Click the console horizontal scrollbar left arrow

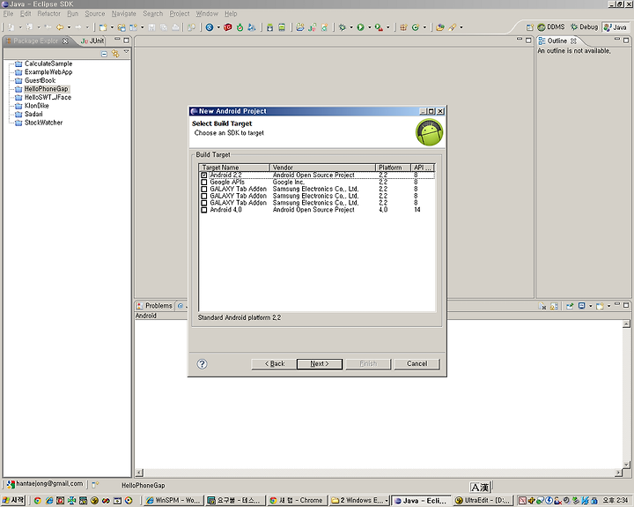[x=139, y=473]
